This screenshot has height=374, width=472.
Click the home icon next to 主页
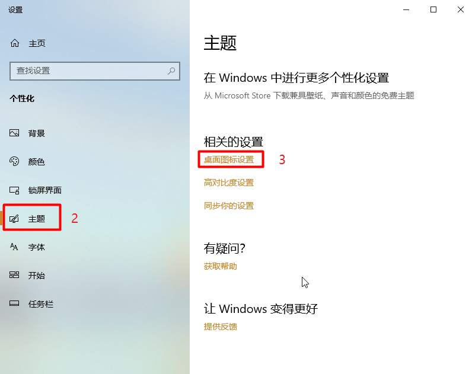pos(15,43)
